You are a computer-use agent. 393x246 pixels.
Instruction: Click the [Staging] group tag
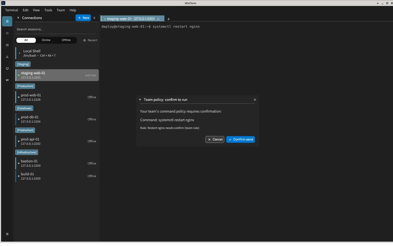coord(23,64)
